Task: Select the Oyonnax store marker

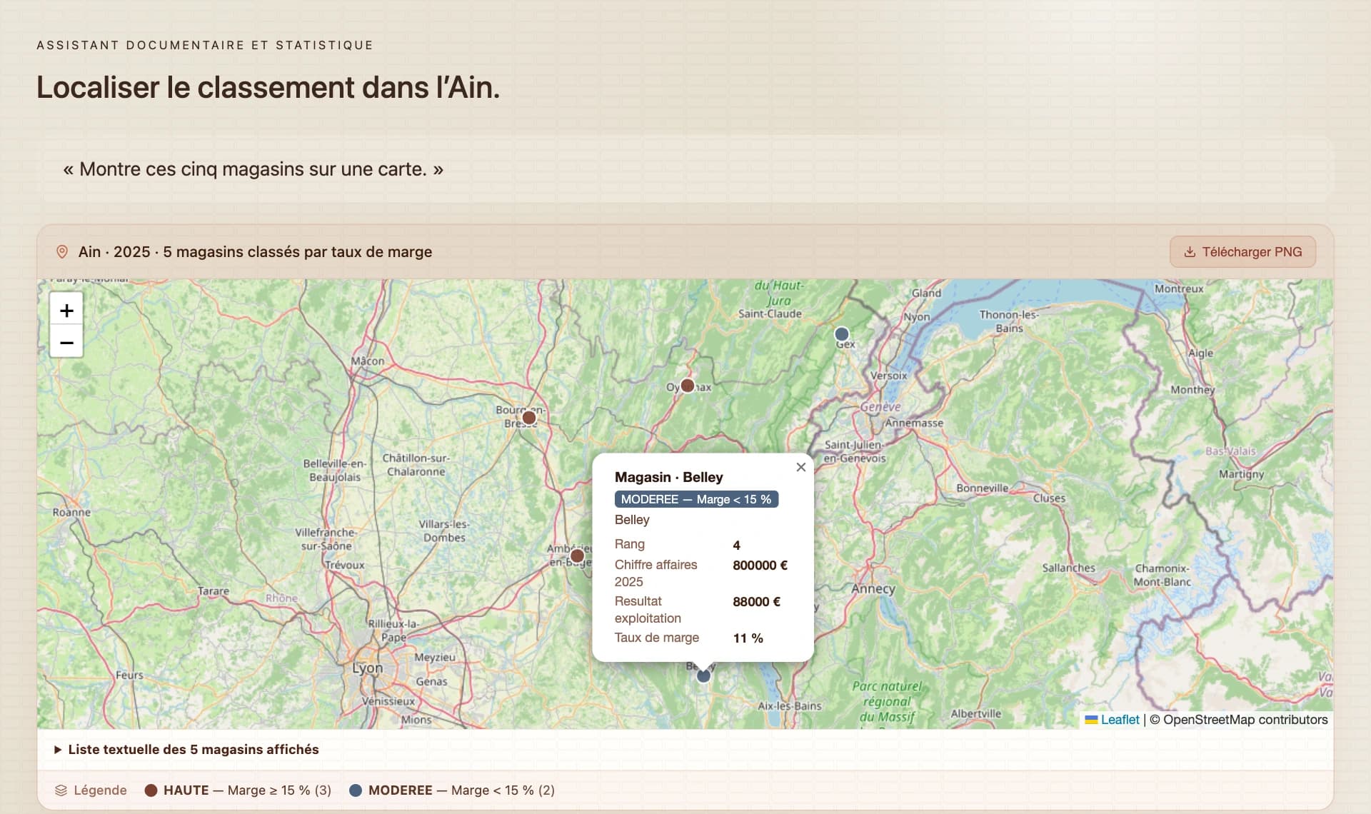Action: click(x=687, y=386)
